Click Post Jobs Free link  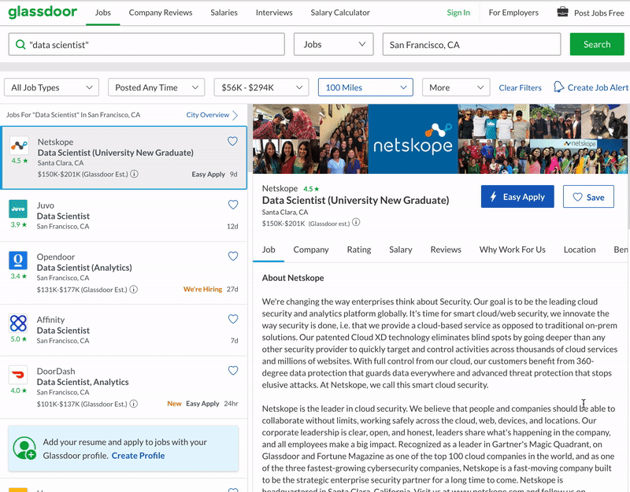[598, 13]
